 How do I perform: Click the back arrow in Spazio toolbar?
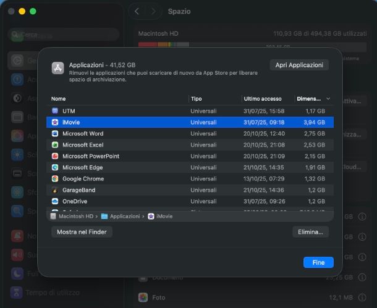click(x=137, y=11)
